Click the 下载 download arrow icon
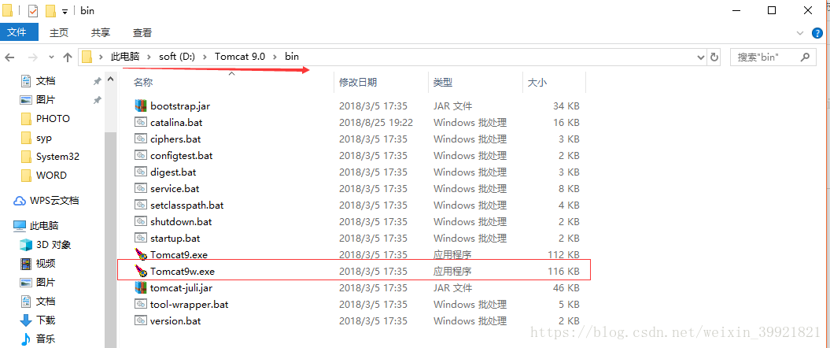The image size is (830, 348). [26, 320]
